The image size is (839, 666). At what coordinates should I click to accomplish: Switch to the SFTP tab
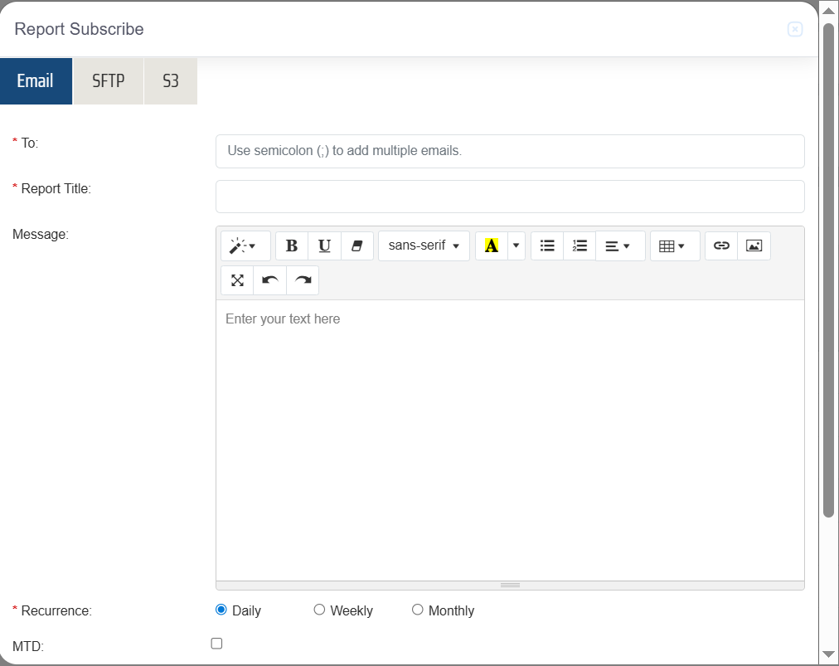click(109, 81)
